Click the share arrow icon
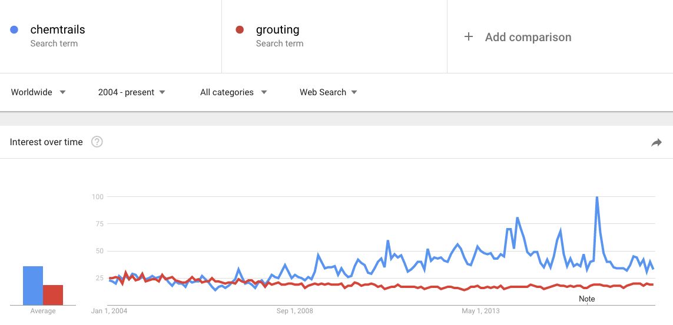This screenshot has height=325, width=673. click(x=657, y=142)
